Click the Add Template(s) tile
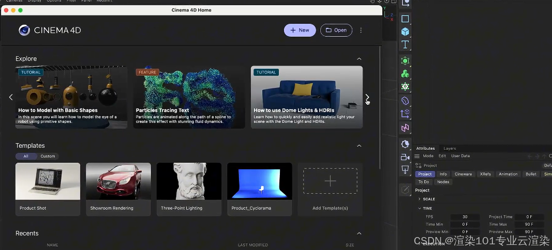 [x=330, y=189]
